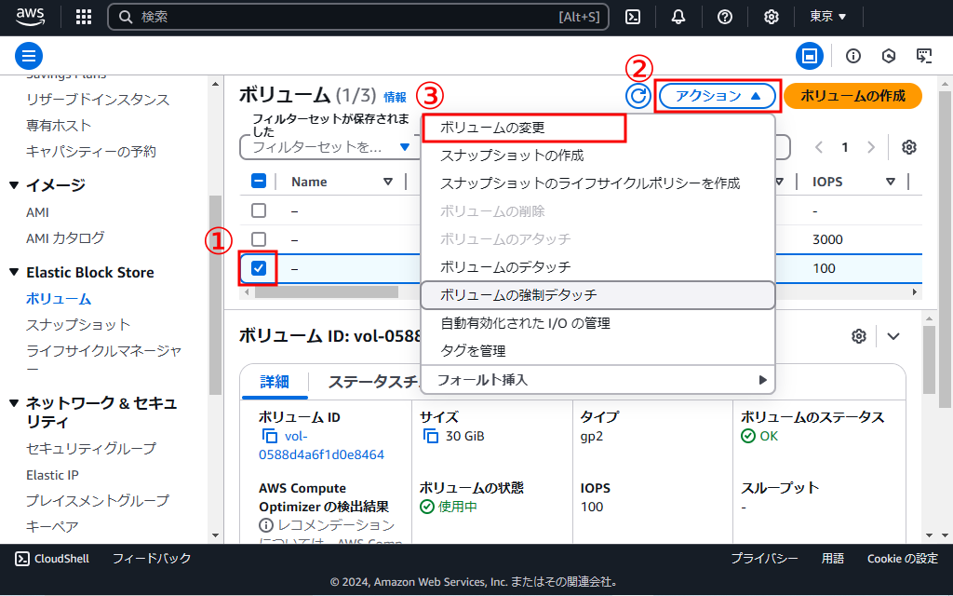Open the info circle panel icon

(x=853, y=56)
